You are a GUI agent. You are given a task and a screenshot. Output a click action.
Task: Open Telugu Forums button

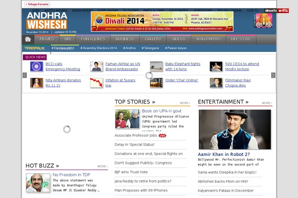(x=37, y=4)
